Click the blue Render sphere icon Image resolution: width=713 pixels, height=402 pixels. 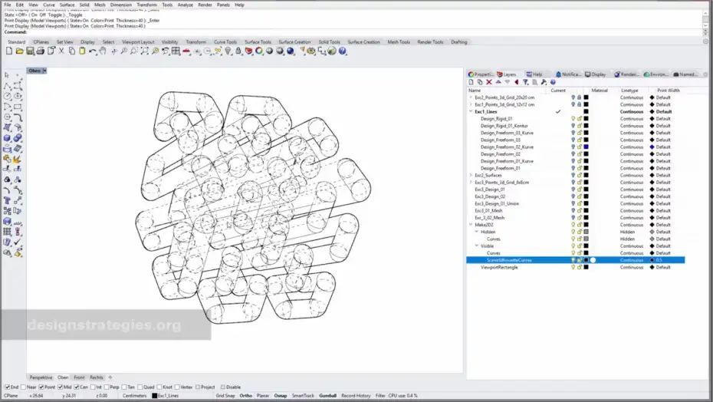291,51
